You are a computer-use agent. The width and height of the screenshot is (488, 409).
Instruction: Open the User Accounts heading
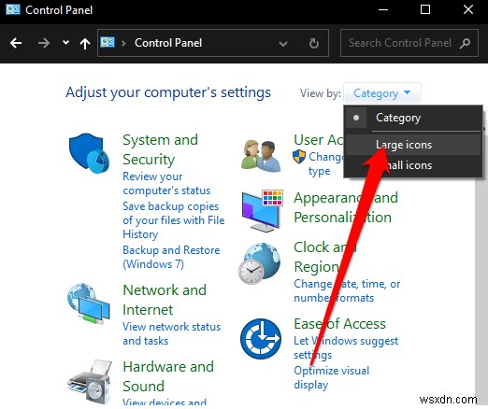(319, 140)
